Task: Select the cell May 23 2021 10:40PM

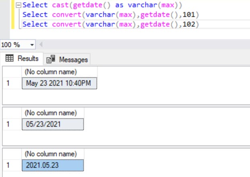Action: click(59, 83)
